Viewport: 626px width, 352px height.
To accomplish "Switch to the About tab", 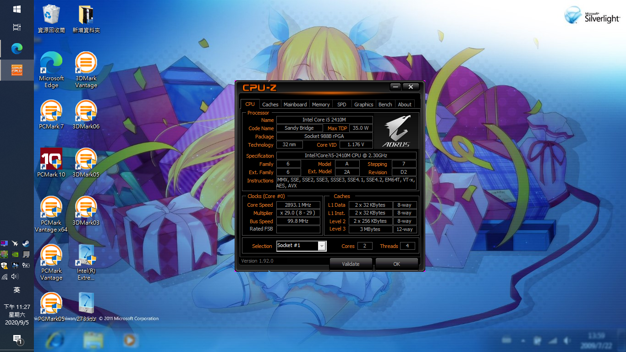I will pyautogui.click(x=405, y=104).
